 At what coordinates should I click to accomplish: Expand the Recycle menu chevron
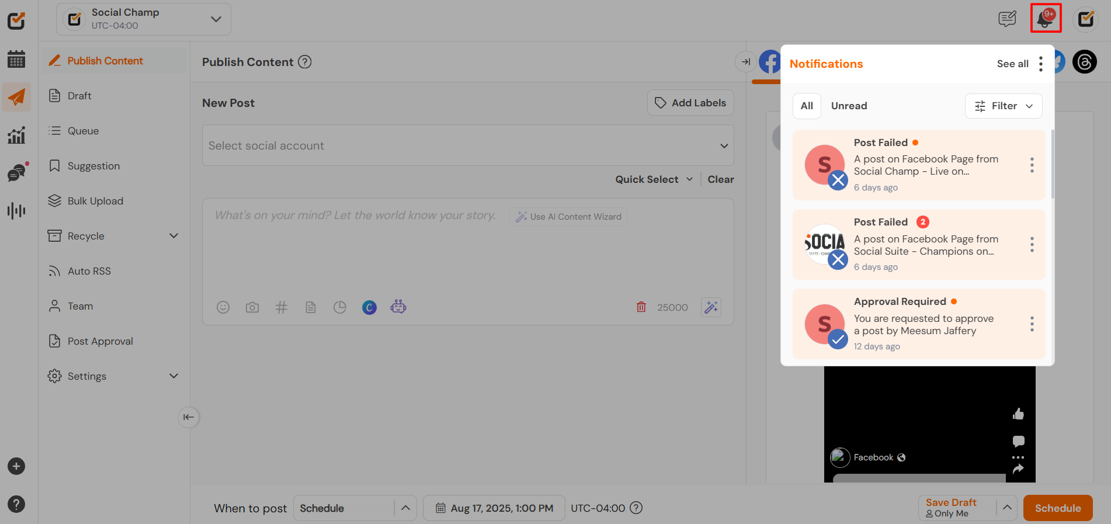point(173,236)
